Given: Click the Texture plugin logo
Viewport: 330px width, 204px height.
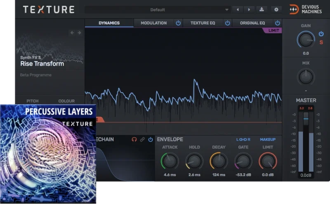Looking at the screenshot, I should coord(49,9).
